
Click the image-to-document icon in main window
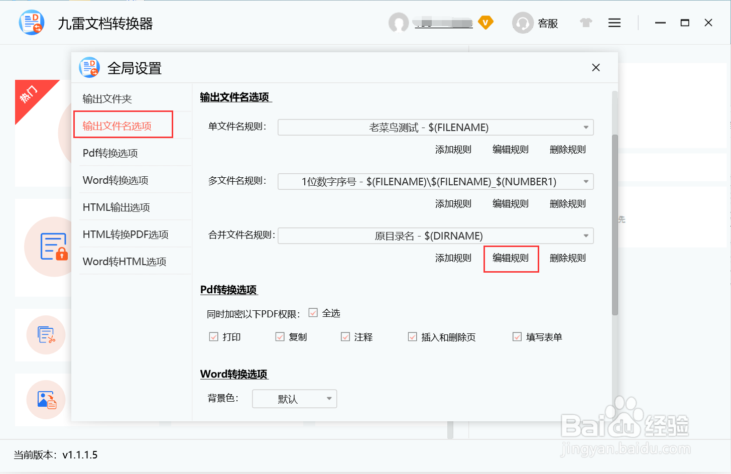(x=47, y=400)
